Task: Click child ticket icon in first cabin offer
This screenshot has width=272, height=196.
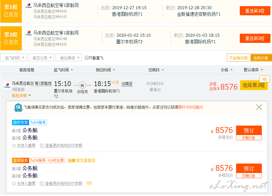Action: click(14, 146)
